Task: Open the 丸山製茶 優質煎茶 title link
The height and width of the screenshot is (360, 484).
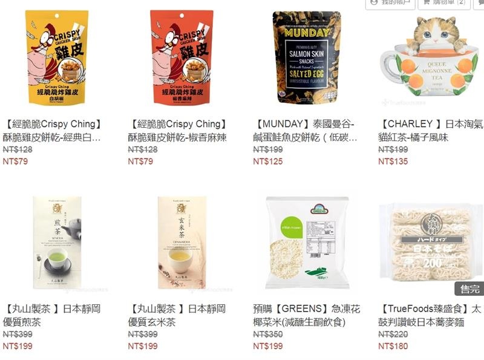Action: click(52, 315)
